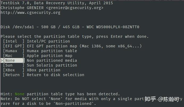Click the 'Intel/PC partition' description text
Viewport: 184px width, 107px height.
click(x=48, y=41)
